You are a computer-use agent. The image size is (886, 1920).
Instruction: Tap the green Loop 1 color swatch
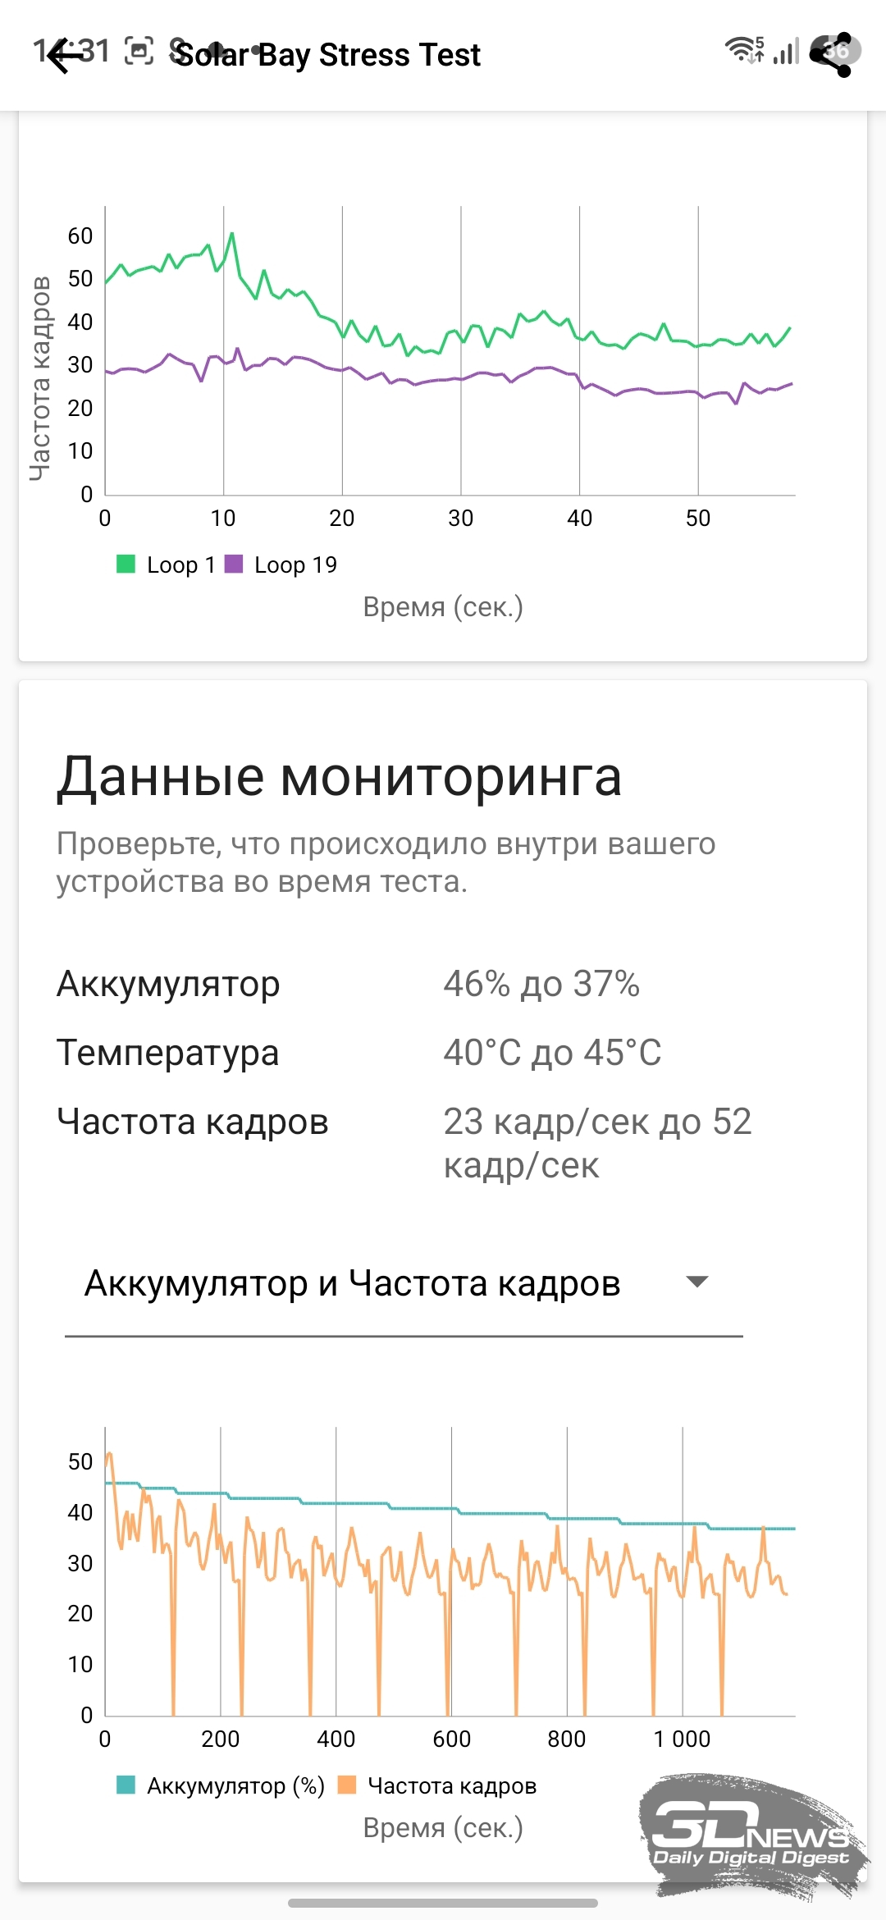(126, 564)
